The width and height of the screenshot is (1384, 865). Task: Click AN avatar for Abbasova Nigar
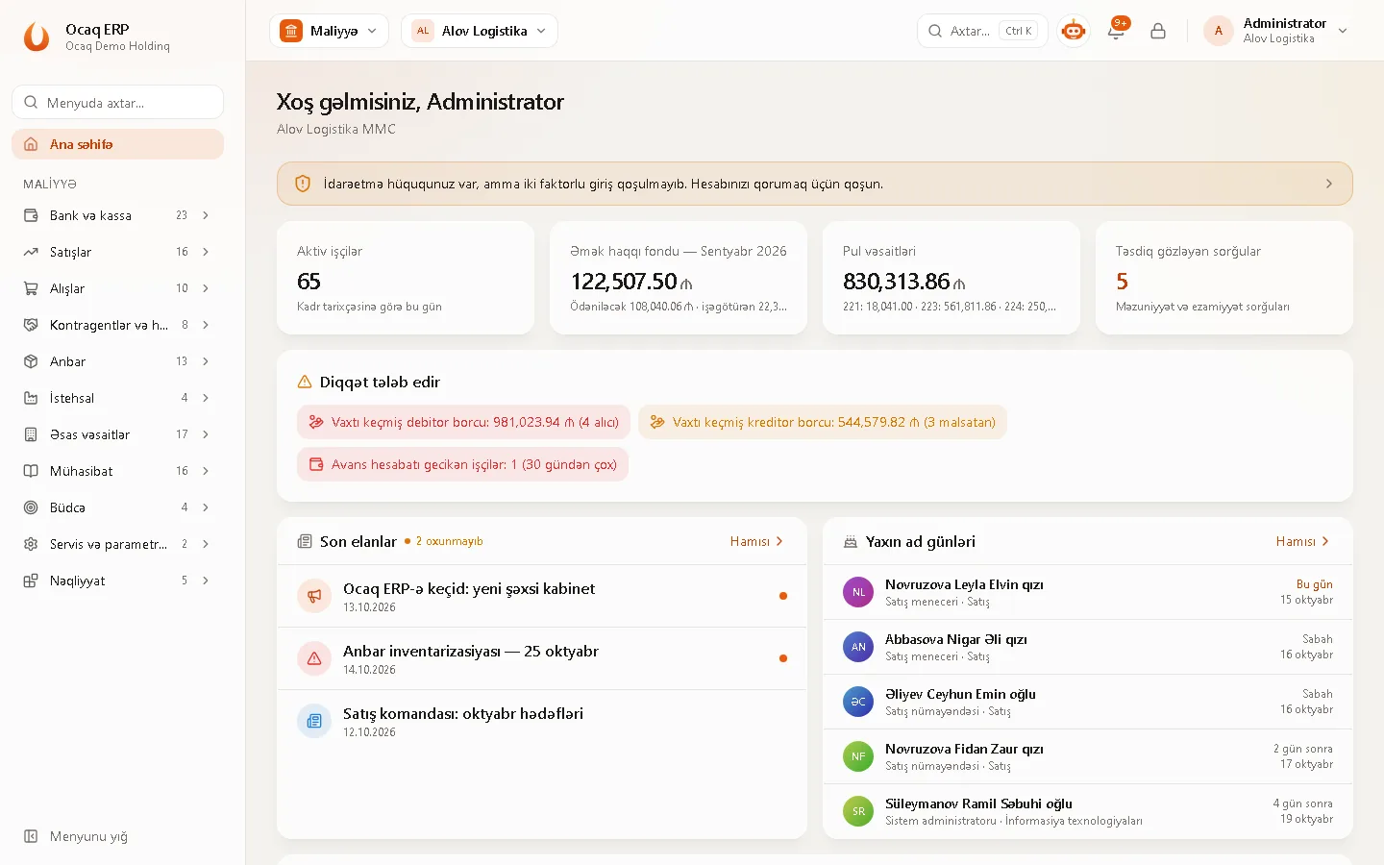point(858,647)
